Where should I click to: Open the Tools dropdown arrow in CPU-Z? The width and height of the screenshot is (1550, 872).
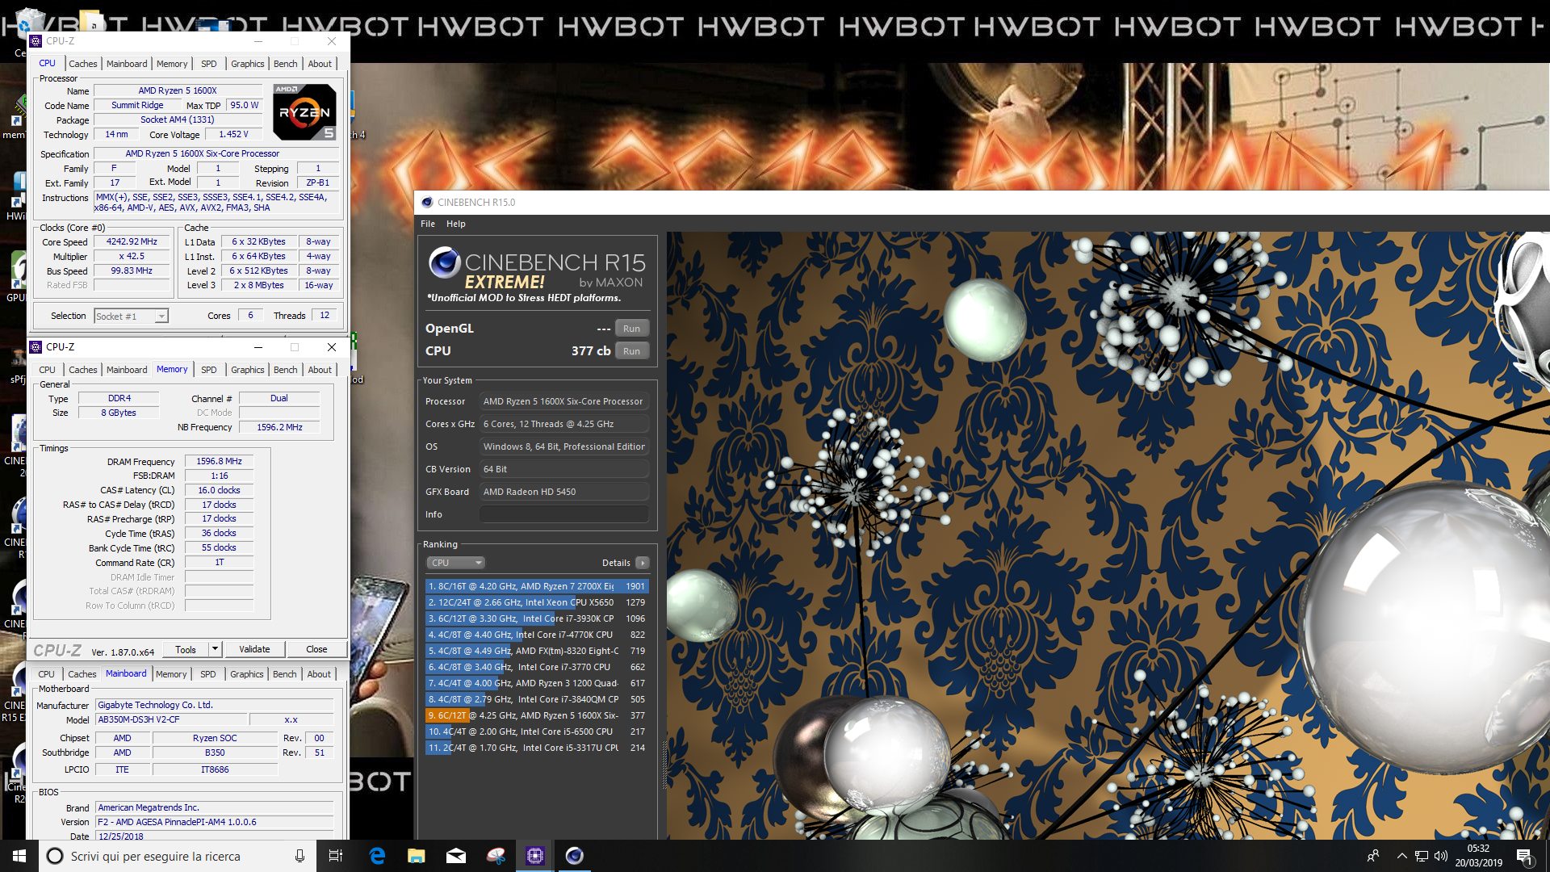[215, 649]
